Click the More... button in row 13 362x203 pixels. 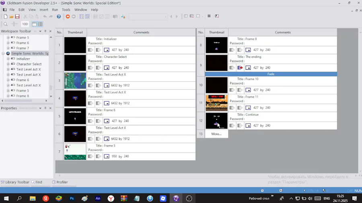(216, 134)
